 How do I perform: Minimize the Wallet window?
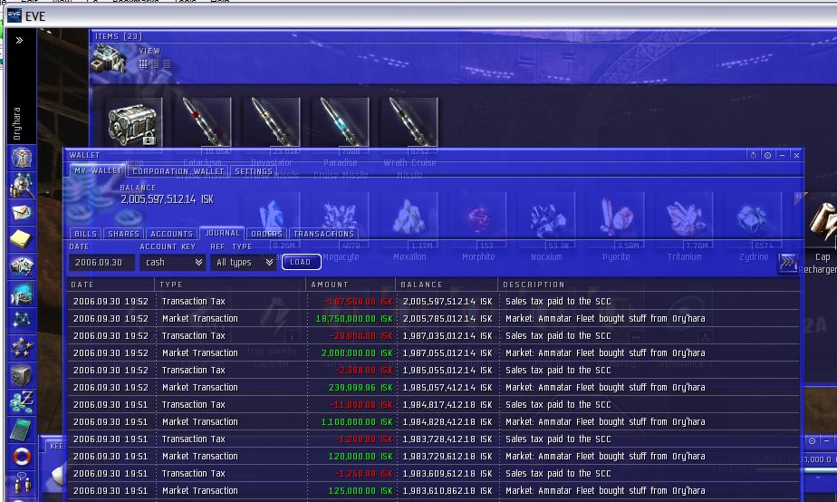click(782, 156)
